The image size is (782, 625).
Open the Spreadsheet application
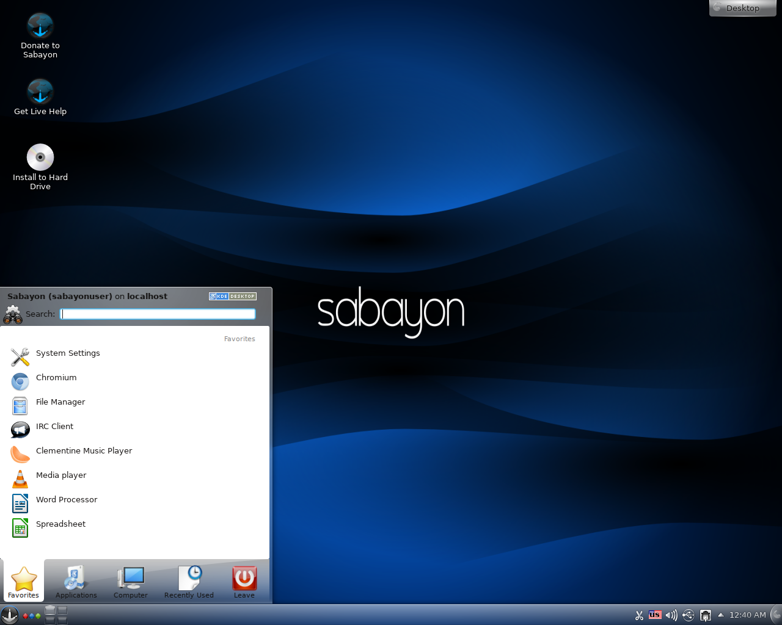(60, 524)
